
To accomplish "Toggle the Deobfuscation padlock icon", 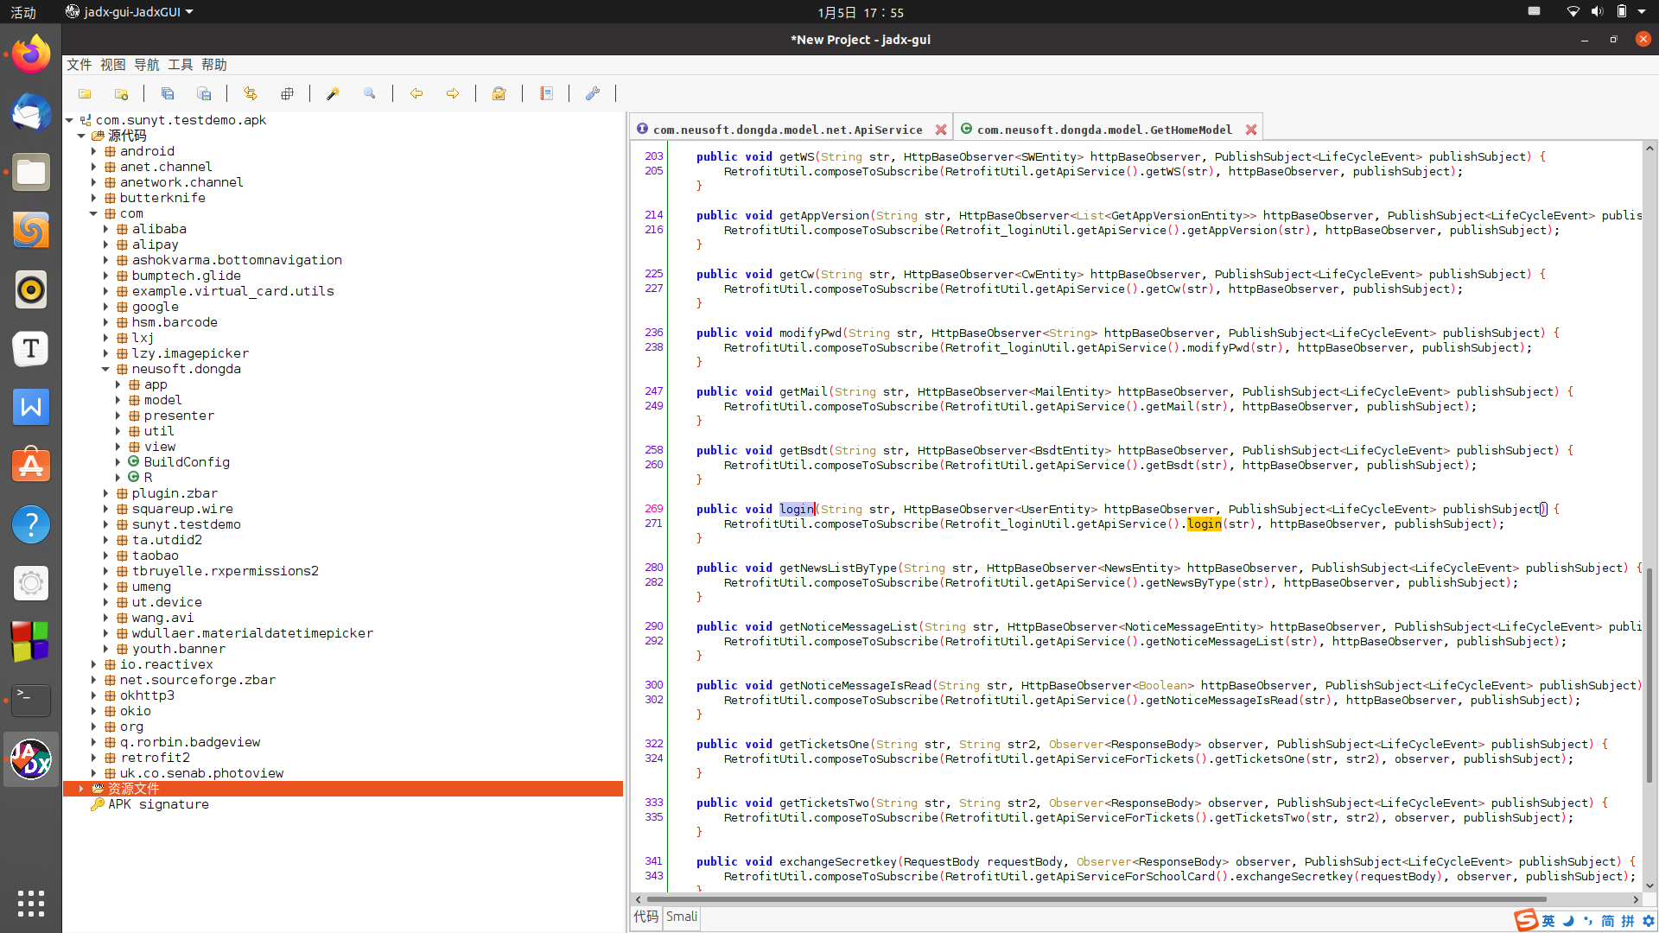I will coord(499,93).
